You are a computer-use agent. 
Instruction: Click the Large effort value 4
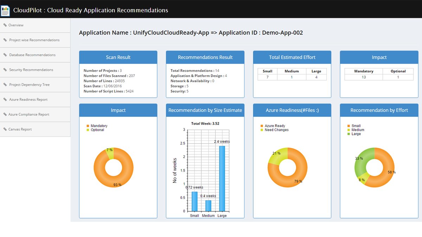(x=316, y=77)
